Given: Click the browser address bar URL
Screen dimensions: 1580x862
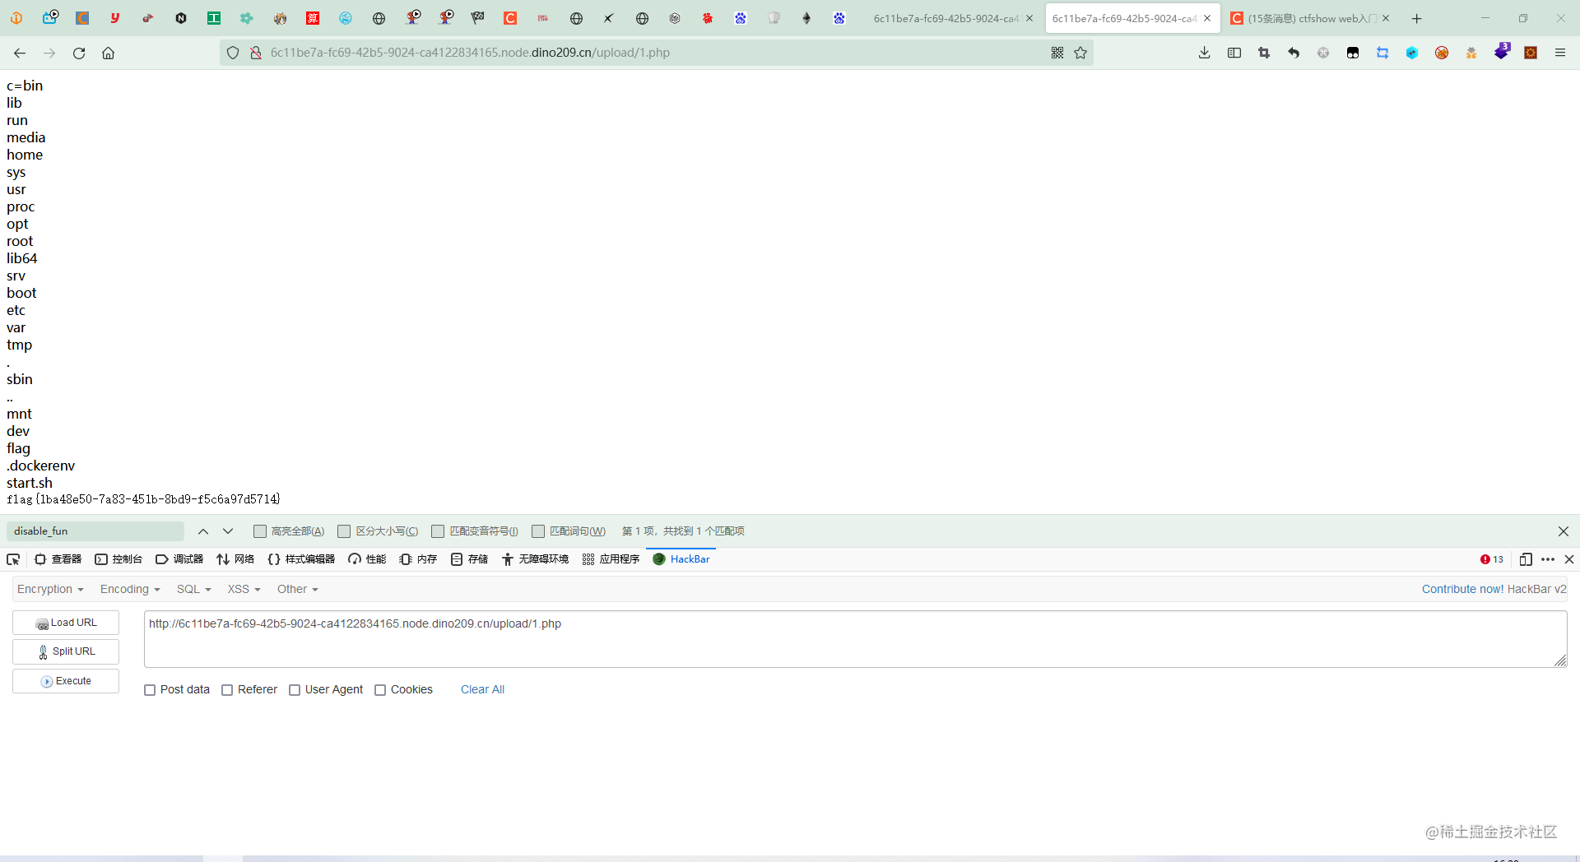Looking at the screenshot, I should 470,53.
